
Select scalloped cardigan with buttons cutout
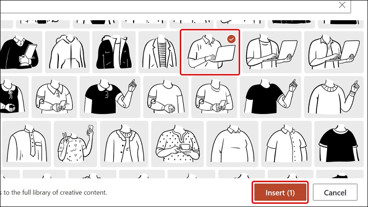pyautogui.click(x=124, y=144)
